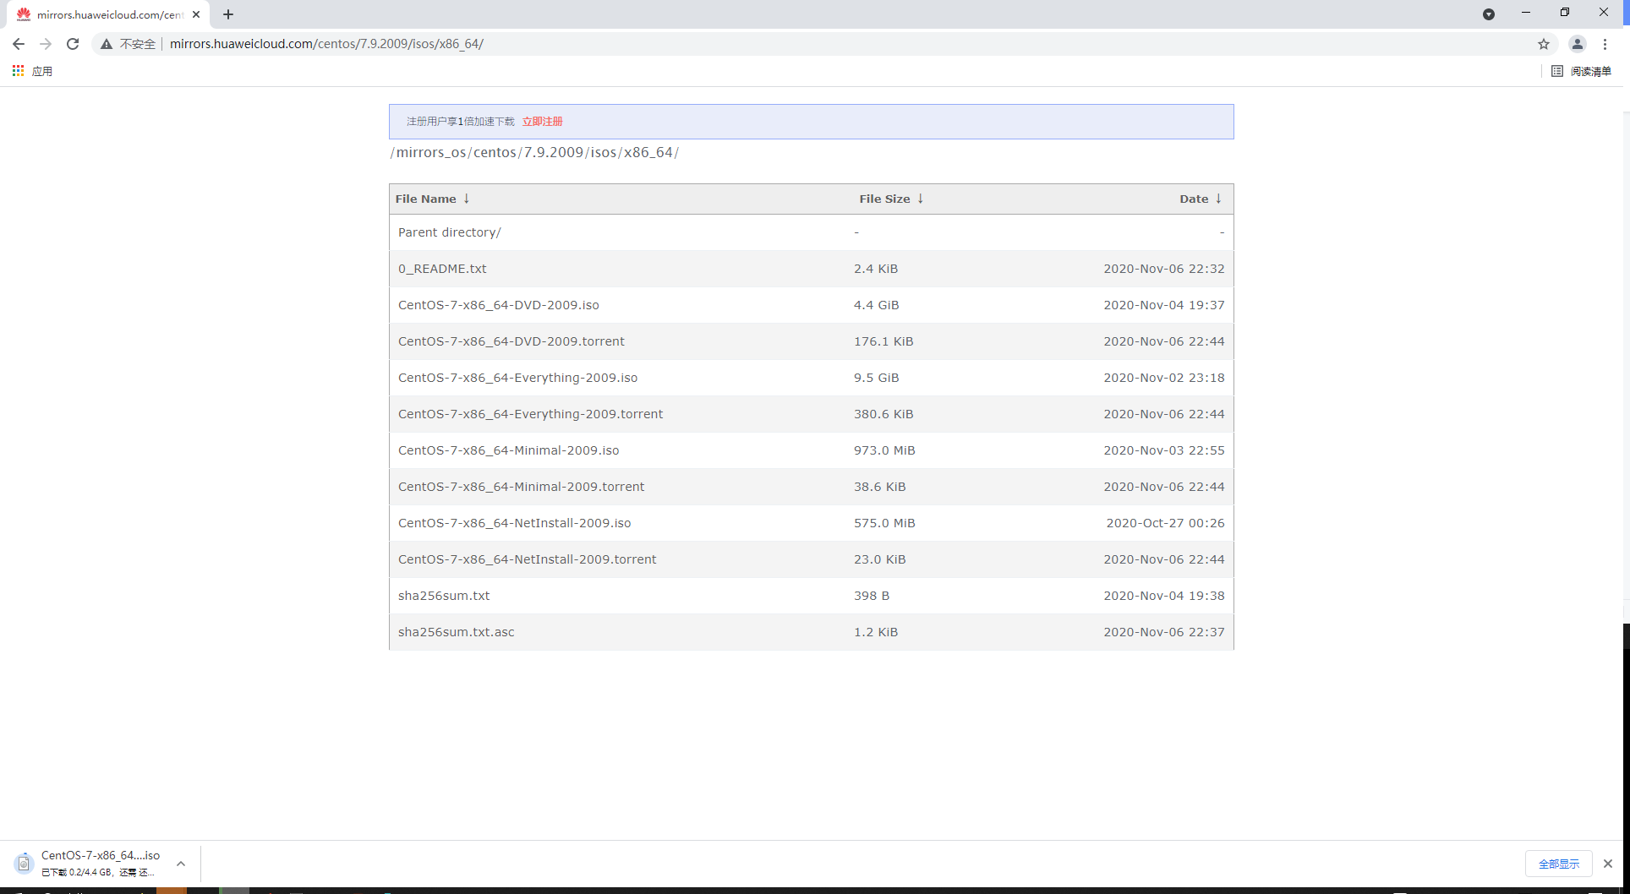Click the 973.0 MiB file size cell

[x=884, y=450]
